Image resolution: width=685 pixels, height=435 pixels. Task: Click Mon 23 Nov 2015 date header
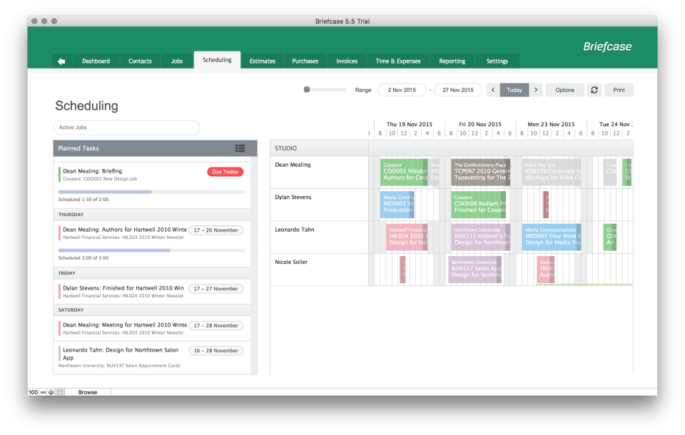tap(551, 125)
